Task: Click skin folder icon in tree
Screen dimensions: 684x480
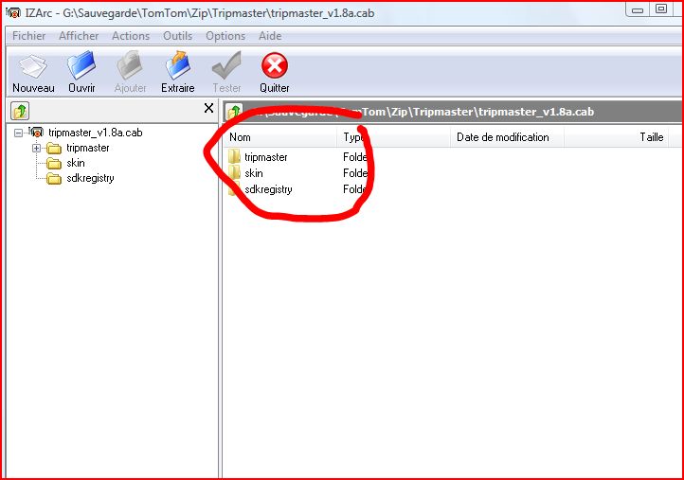Action: point(54,164)
